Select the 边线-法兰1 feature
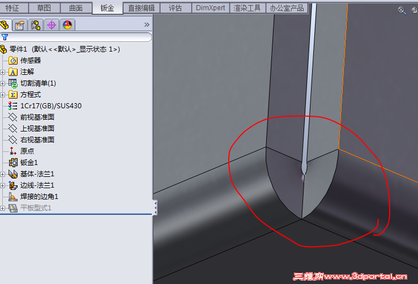 pyautogui.click(x=37, y=185)
